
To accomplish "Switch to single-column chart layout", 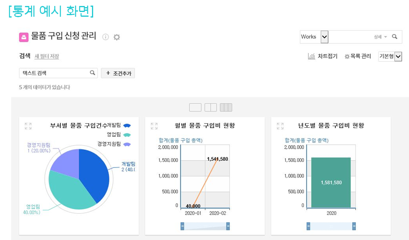I will point(195,107).
